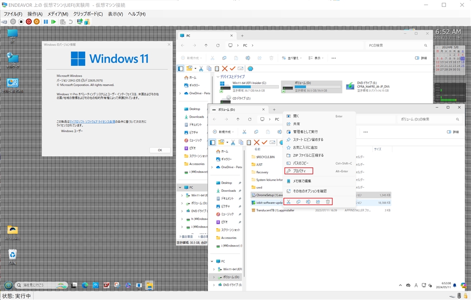Screen dimensions: 471x300
Task: Select プロパティ in the context menu
Action: 299,171
